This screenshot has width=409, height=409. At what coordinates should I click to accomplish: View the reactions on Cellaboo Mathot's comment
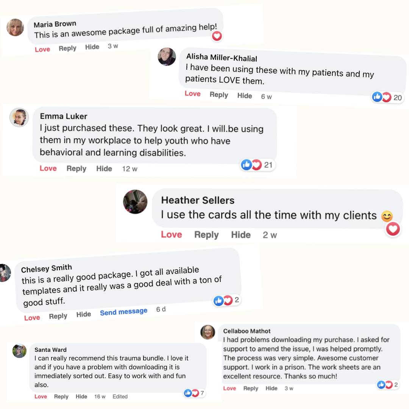coord(385,385)
